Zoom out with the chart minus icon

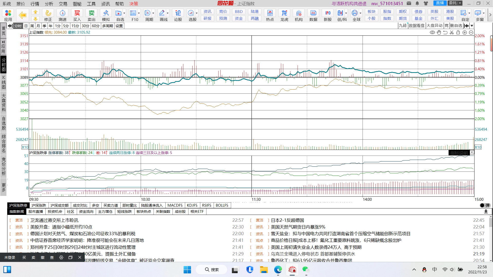471,32
